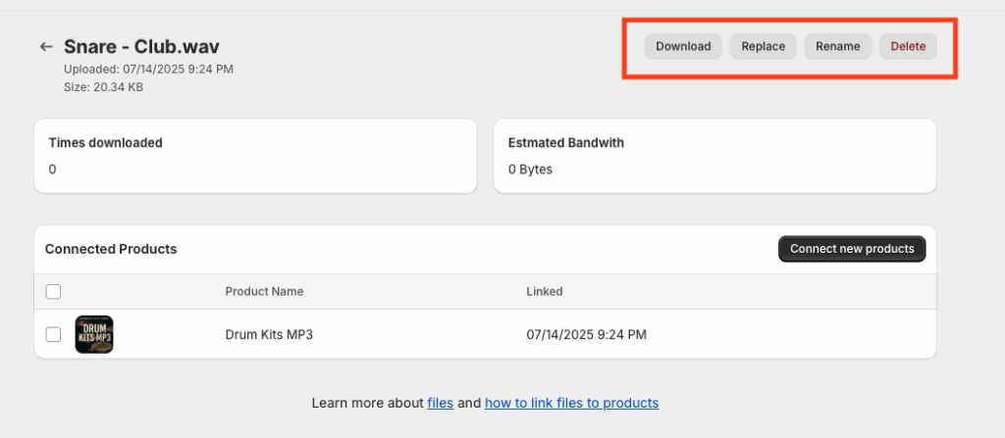
Task: Toggle the select-all checkbox in table header
Action: coord(53,292)
